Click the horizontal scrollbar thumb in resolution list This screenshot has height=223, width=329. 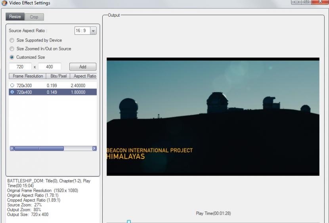[39, 149]
